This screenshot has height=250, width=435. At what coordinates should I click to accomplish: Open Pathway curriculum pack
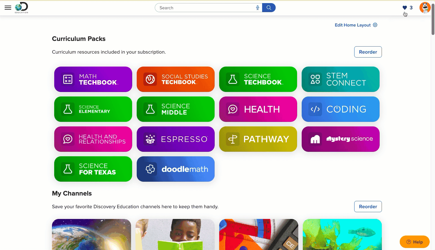pyautogui.click(x=258, y=139)
